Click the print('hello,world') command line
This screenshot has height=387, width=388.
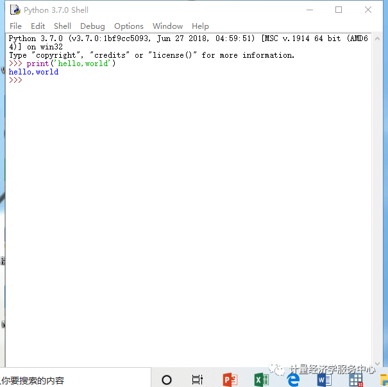(62, 64)
